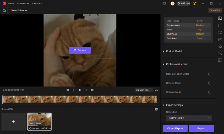Click the Video Enhancer title label

(x=19, y=10)
